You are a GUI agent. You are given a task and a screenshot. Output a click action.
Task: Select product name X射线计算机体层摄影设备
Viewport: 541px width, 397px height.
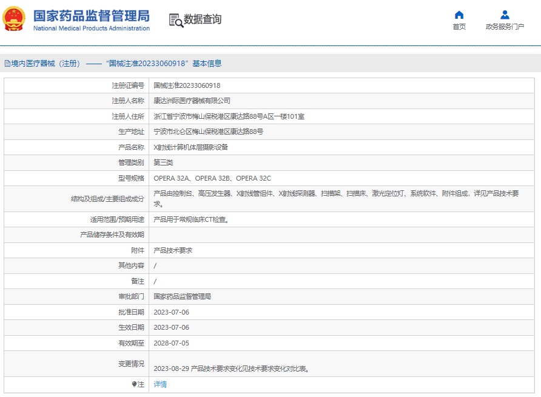[x=191, y=147]
